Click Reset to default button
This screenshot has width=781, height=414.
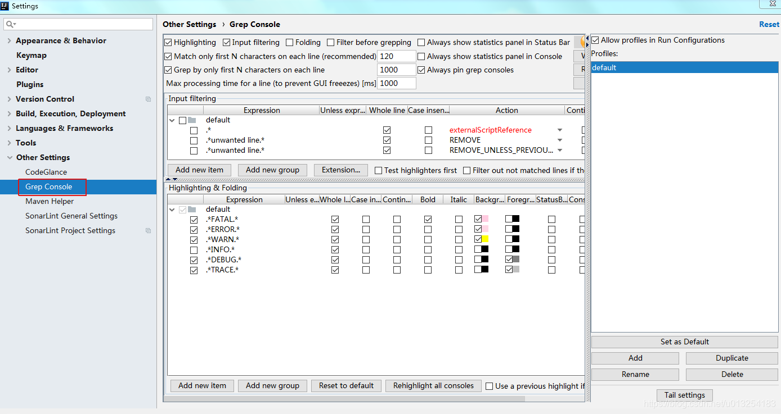coord(346,385)
